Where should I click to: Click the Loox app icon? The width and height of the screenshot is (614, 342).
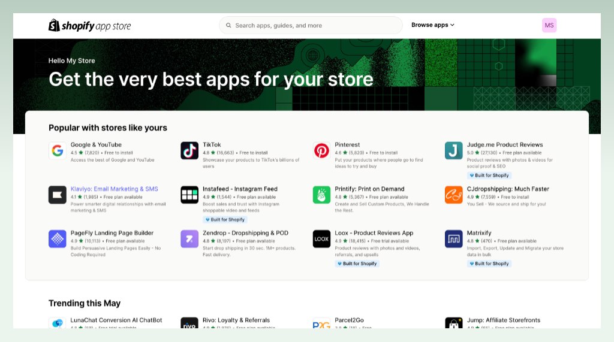click(321, 239)
